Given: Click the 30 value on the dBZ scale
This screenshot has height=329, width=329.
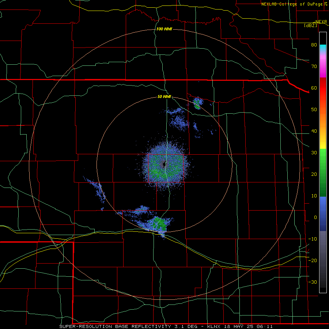Looking at the screenshot, I should point(314,152).
